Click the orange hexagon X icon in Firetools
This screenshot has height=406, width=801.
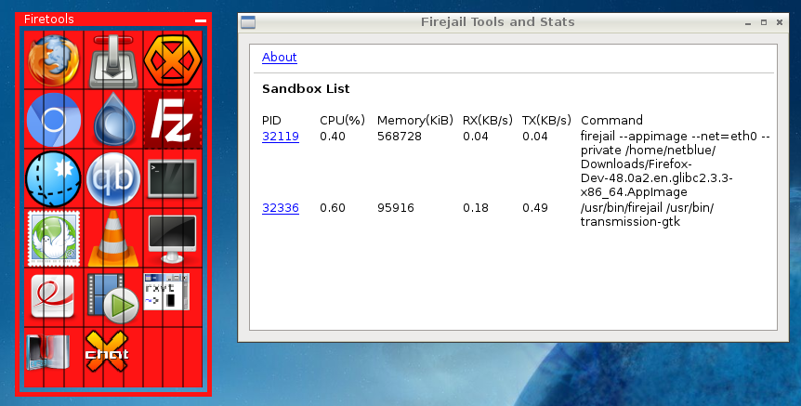click(172, 60)
